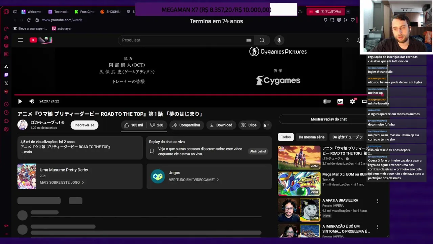Open the Opera GX main menu logo

(x=6, y=12)
